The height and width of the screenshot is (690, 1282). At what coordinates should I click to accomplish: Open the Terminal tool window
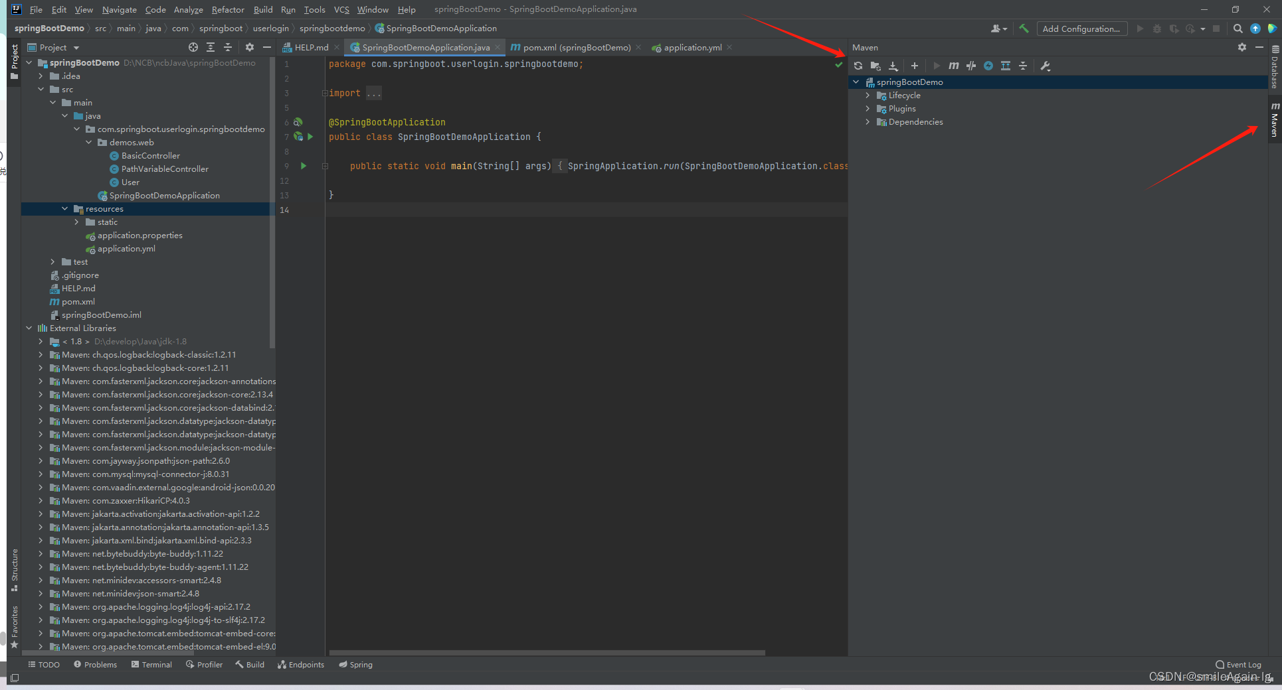(x=151, y=665)
